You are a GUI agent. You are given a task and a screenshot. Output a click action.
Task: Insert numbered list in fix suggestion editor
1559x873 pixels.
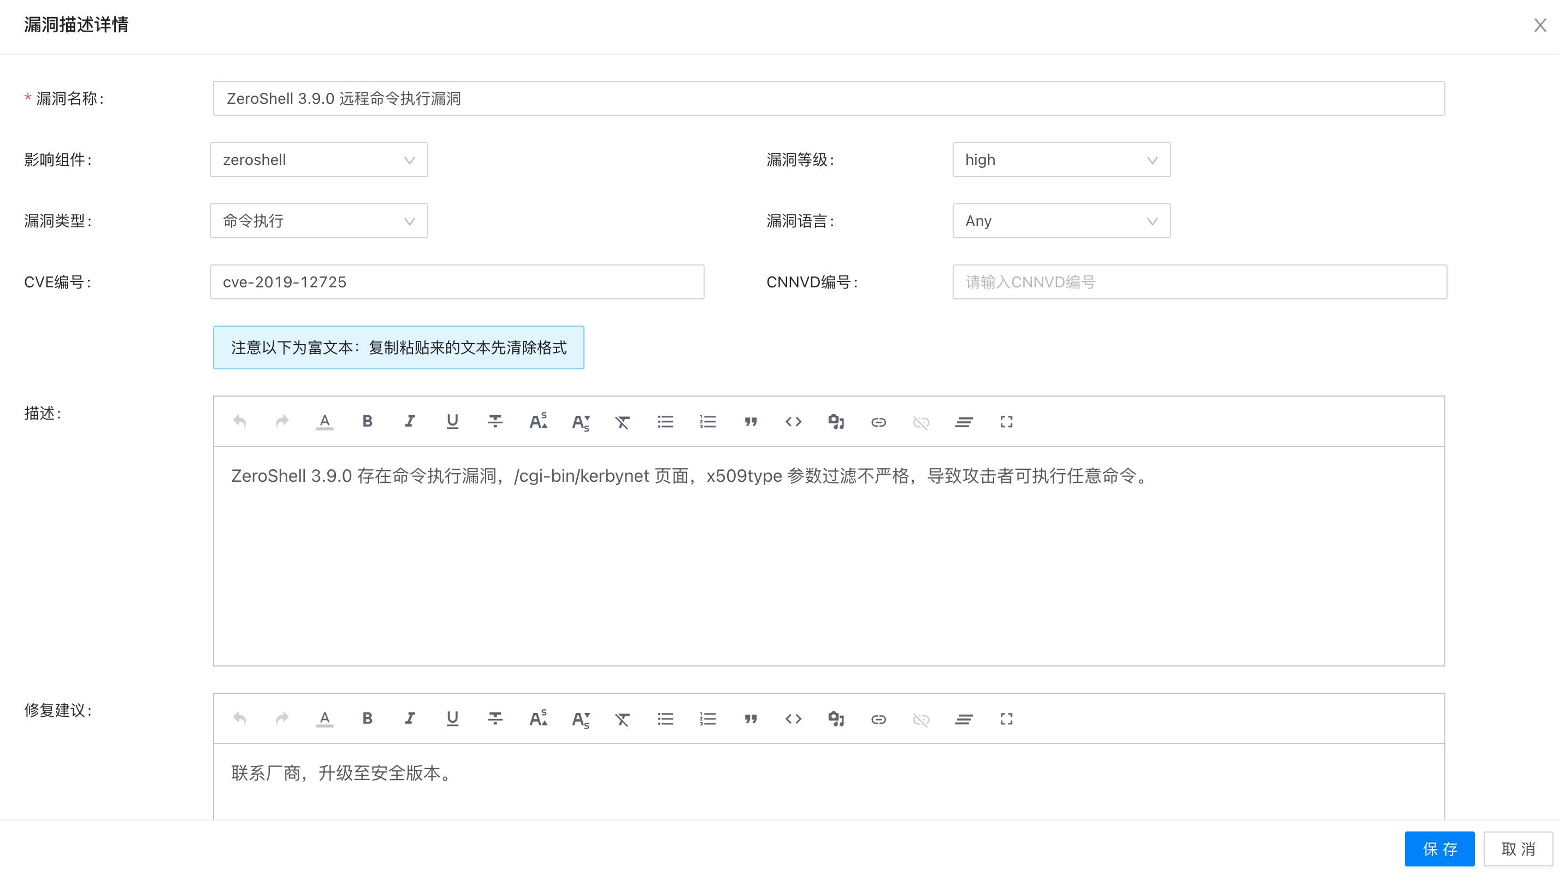(x=707, y=718)
